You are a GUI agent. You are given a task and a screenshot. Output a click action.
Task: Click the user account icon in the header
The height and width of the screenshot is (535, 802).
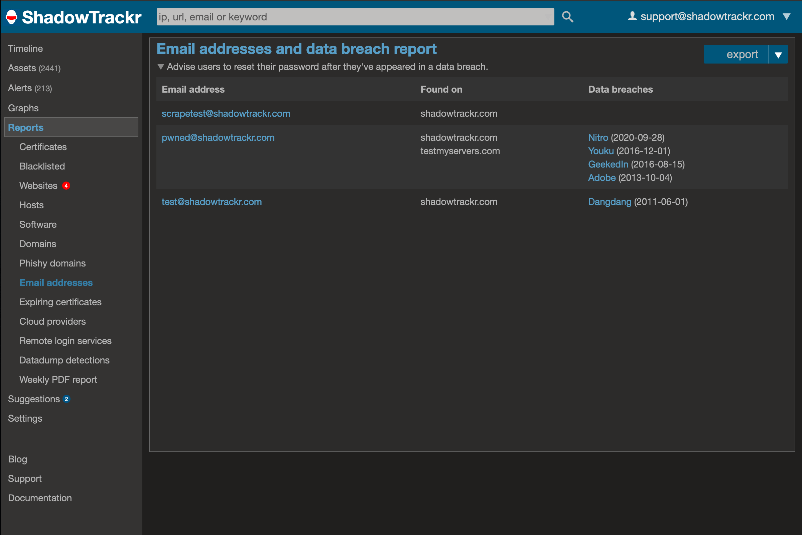click(633, 16)
